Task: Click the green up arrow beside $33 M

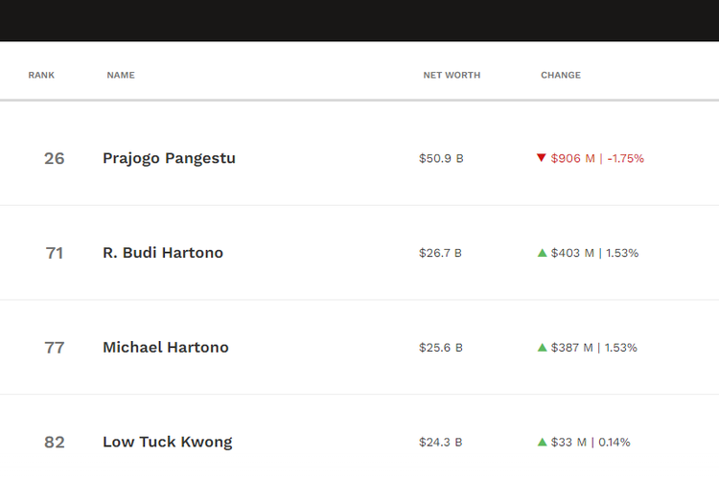Action: pos(542,442)
